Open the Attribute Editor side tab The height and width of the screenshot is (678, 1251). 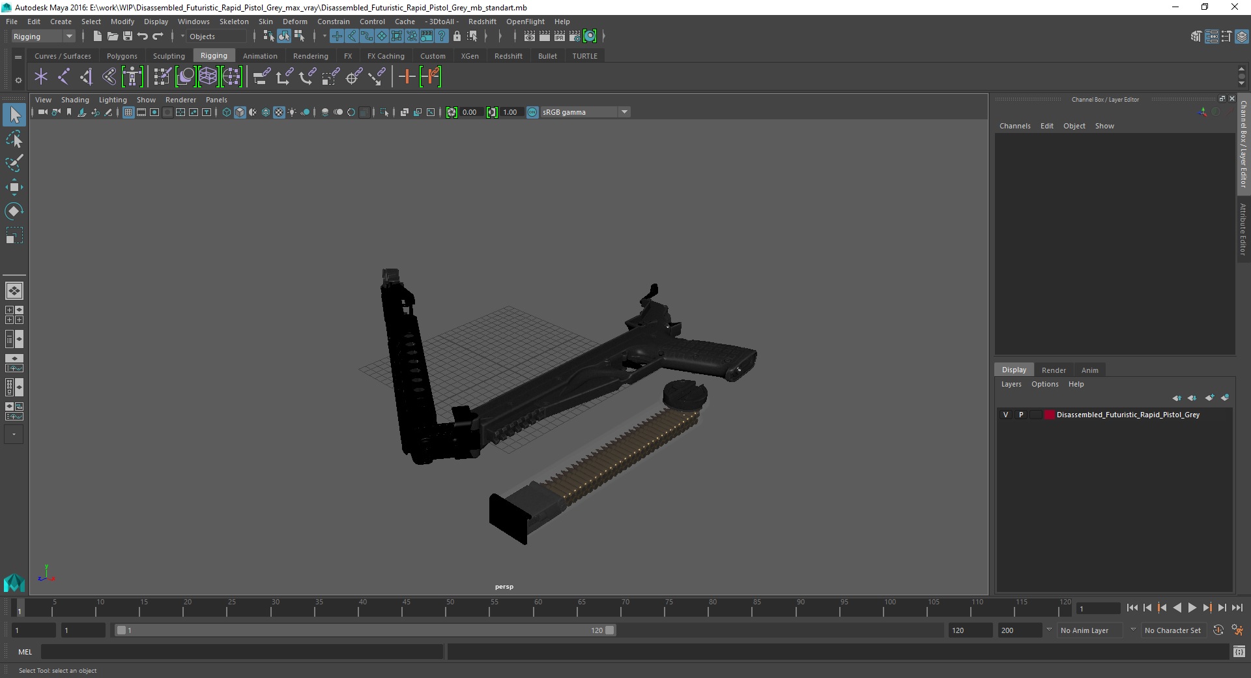pos(1243,229)
